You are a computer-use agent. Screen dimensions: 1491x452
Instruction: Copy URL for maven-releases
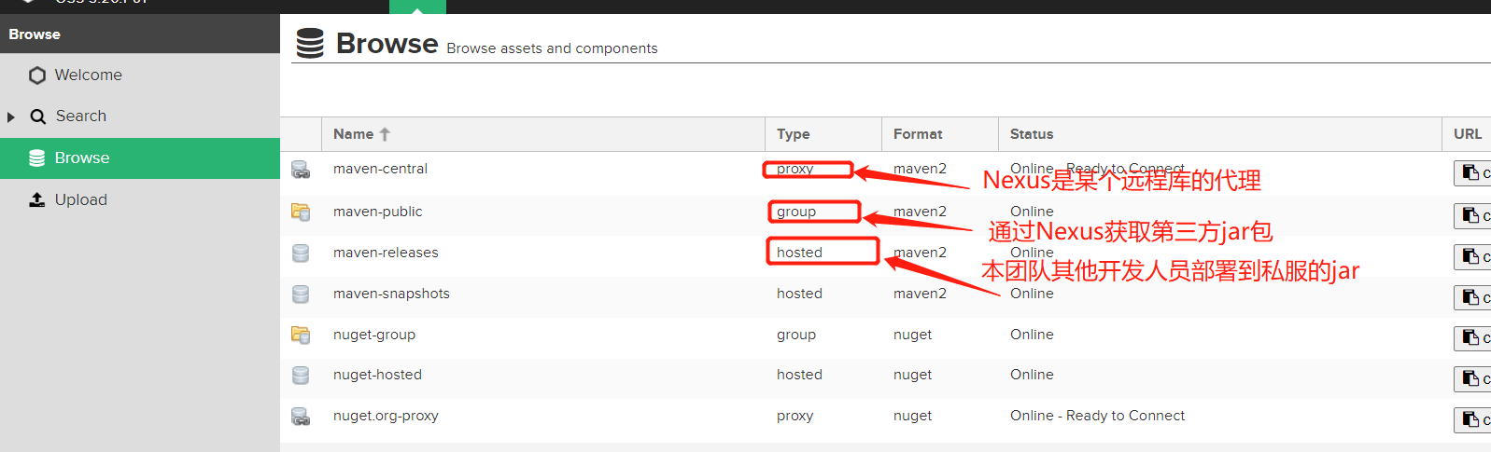coord(1472,256)
